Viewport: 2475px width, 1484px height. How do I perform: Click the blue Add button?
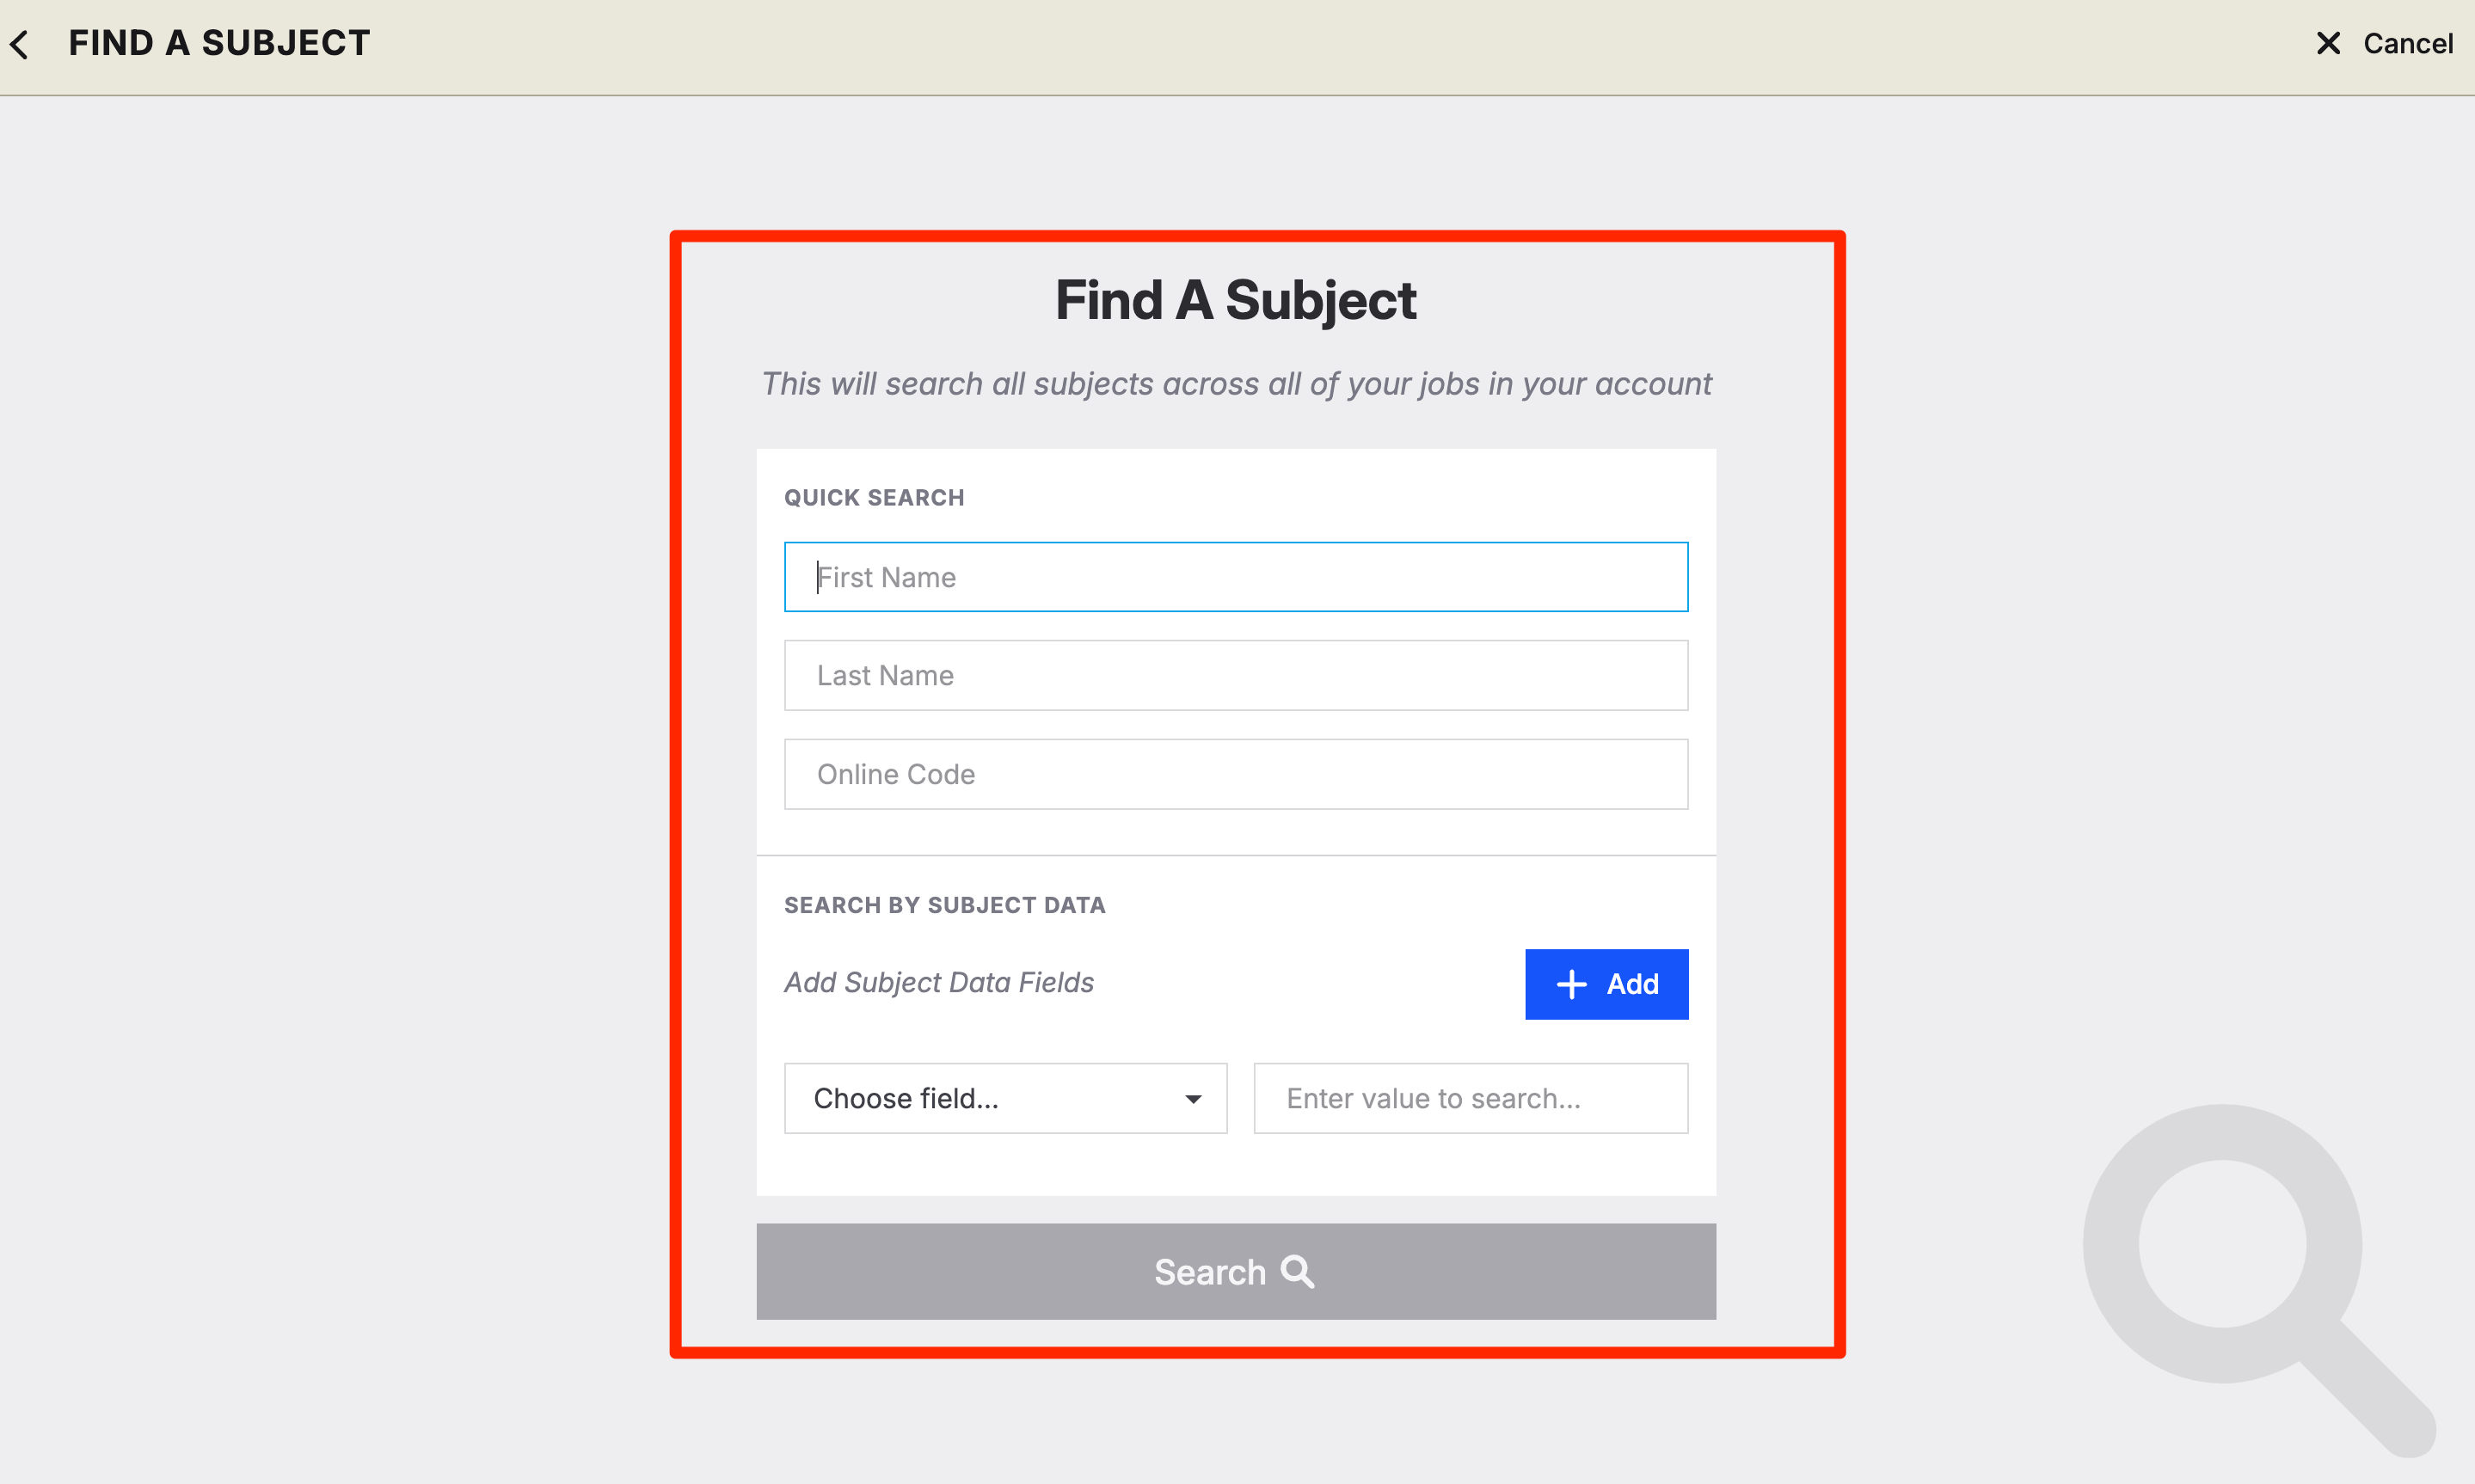(1606, 984)
